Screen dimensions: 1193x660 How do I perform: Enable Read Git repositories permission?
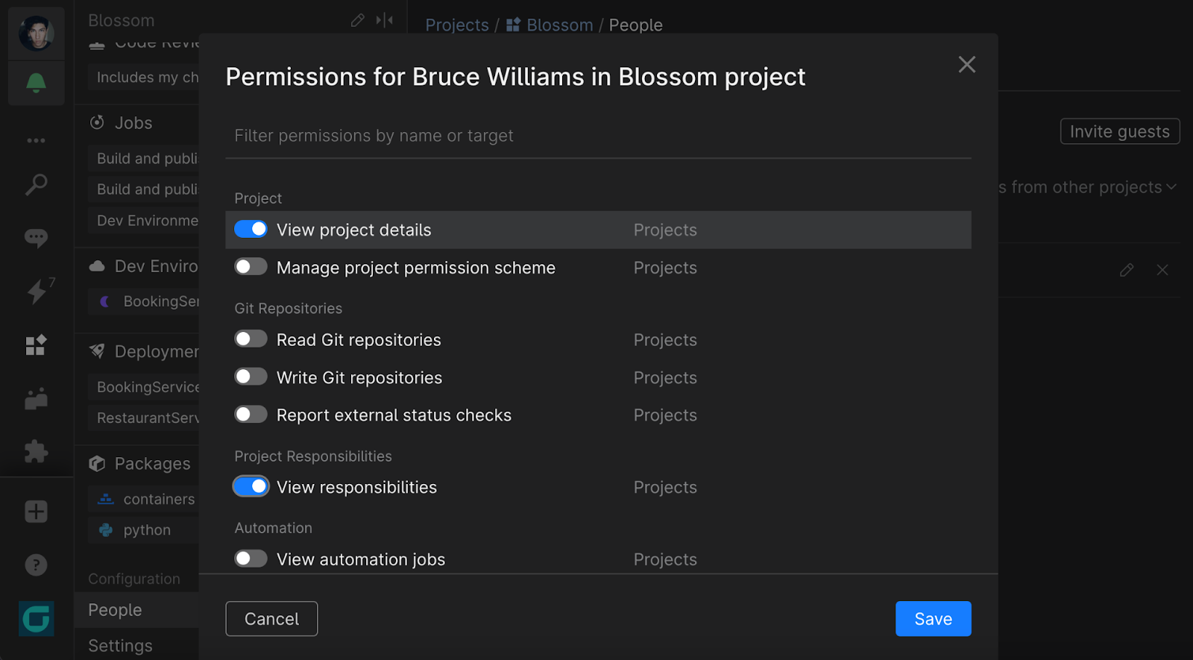click(x=251, y=339)
